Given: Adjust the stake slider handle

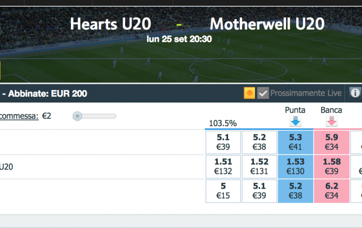Looking at the screenshot, I should [78, 116].
